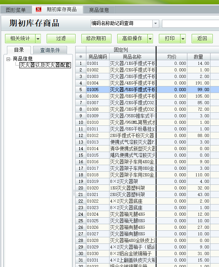Click the search input field beside query dropdown
This screenshot has width=219, height=267.
click(190, 24)
